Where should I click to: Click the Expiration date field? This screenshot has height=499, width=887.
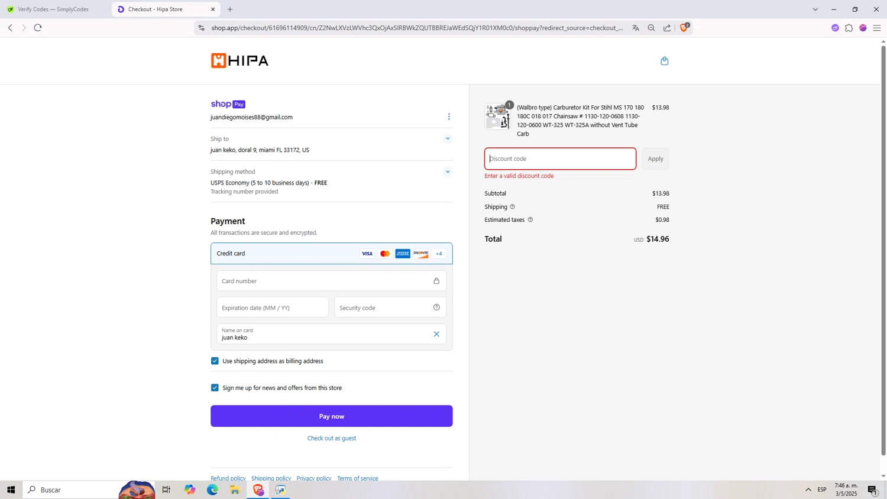point(273,307)
